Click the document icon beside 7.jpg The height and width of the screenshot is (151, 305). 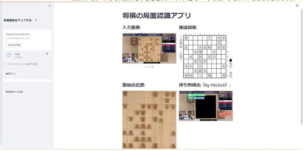(x=9, y=55)
